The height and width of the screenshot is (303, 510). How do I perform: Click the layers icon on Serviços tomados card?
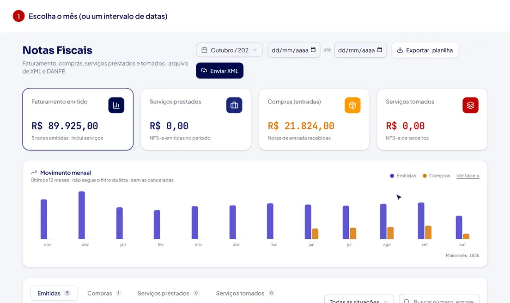[470, 105]
